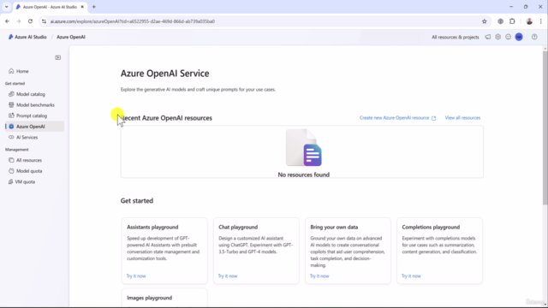The width and height of the screenshot is (548, 308).
Task: Click the browser address bar
Action: [x=264, y=21]
